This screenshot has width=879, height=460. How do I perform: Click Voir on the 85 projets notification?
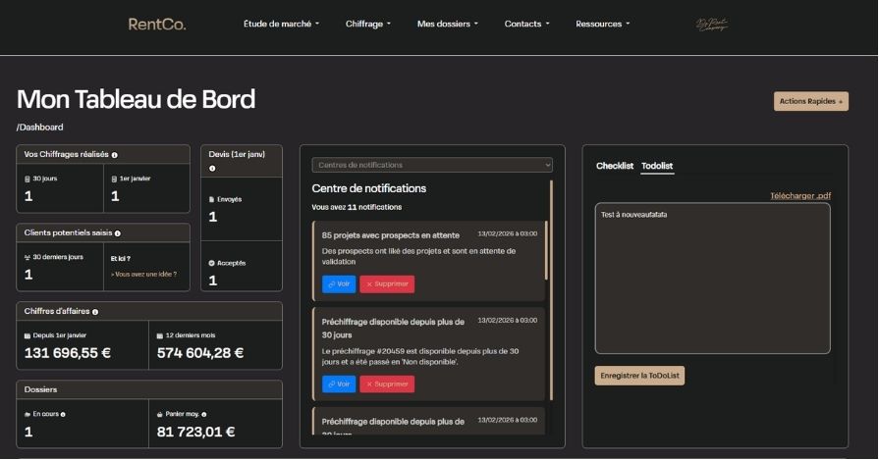[339, 284]
